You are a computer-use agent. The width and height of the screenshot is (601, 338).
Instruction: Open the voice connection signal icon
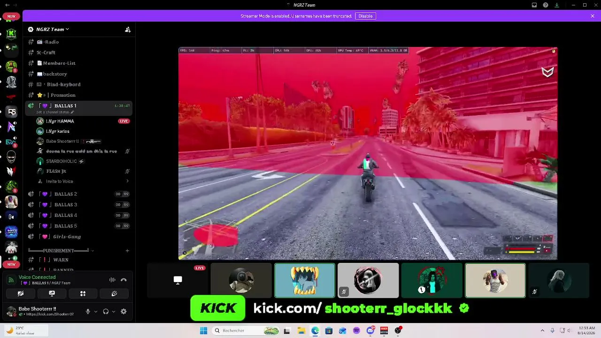coord(11,280)
